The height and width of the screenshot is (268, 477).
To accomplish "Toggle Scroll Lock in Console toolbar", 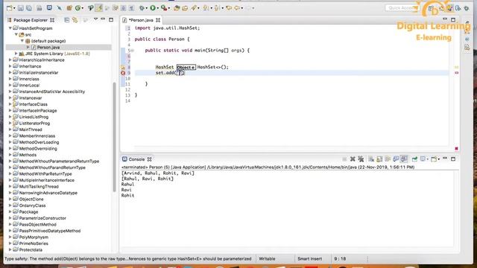I will click(379, 159).
